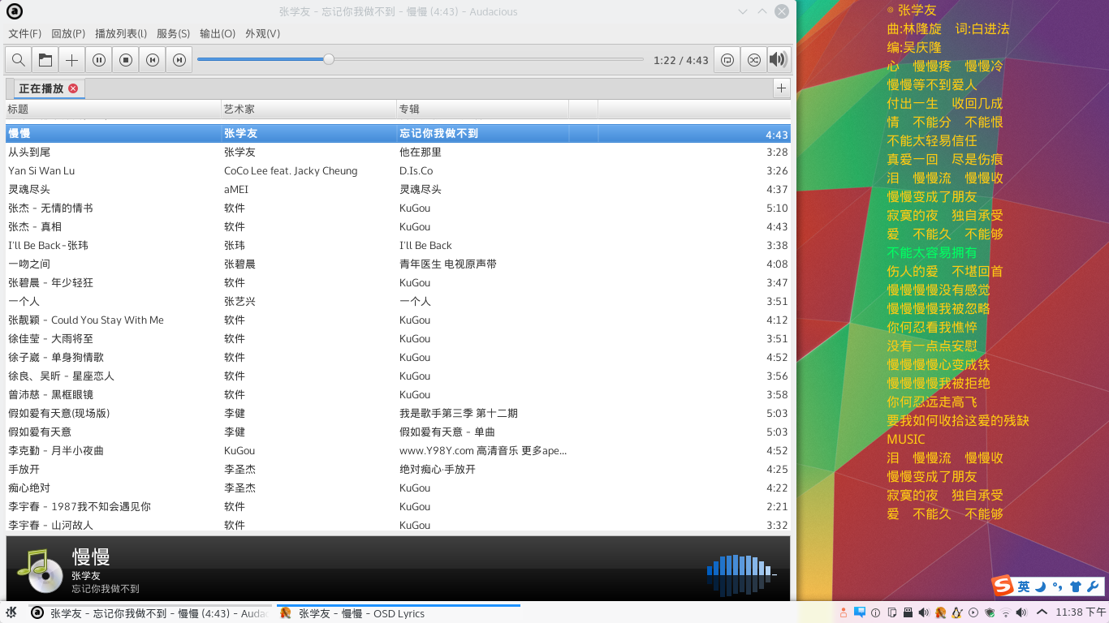Click artist CoCo Lee feat. Jacky Cheung

291,170
